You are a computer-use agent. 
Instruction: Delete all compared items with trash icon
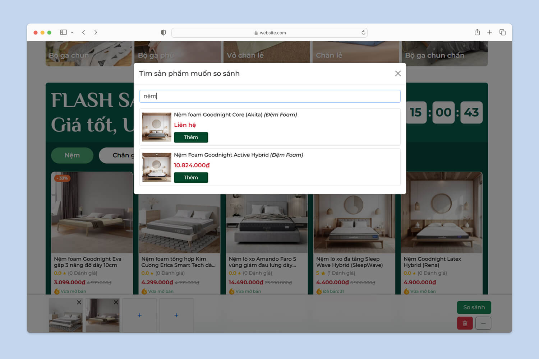pyautogui.click(x=465, y=323)
